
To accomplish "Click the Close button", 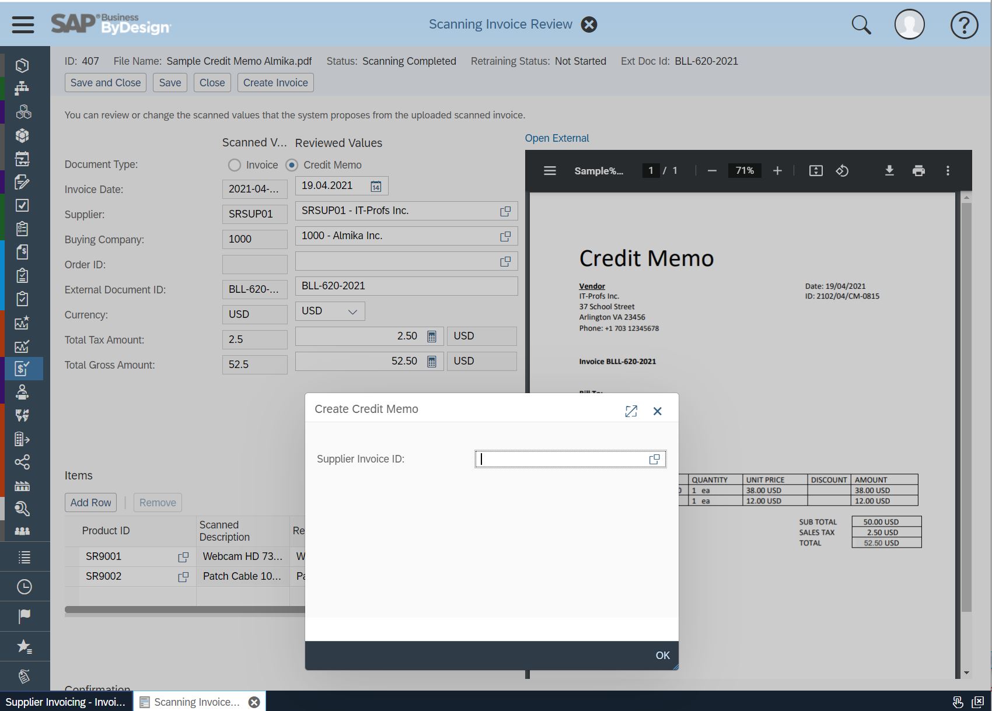I will click(x=212, y=83).
